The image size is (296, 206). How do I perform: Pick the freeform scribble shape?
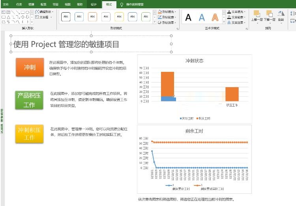tap(8, 22)
